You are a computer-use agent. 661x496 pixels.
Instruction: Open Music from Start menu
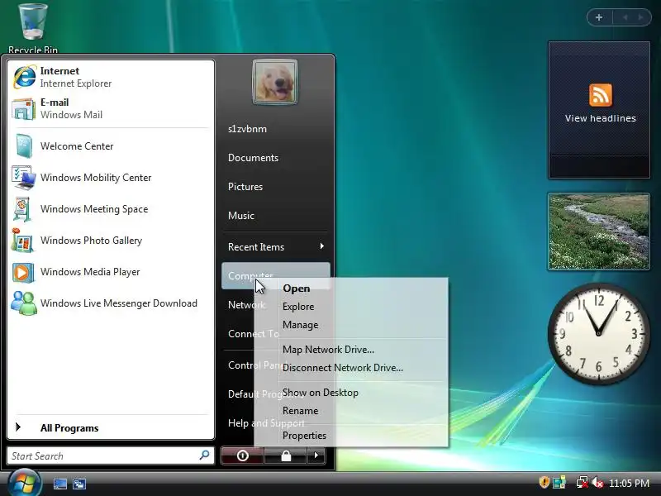coord(241,216)
